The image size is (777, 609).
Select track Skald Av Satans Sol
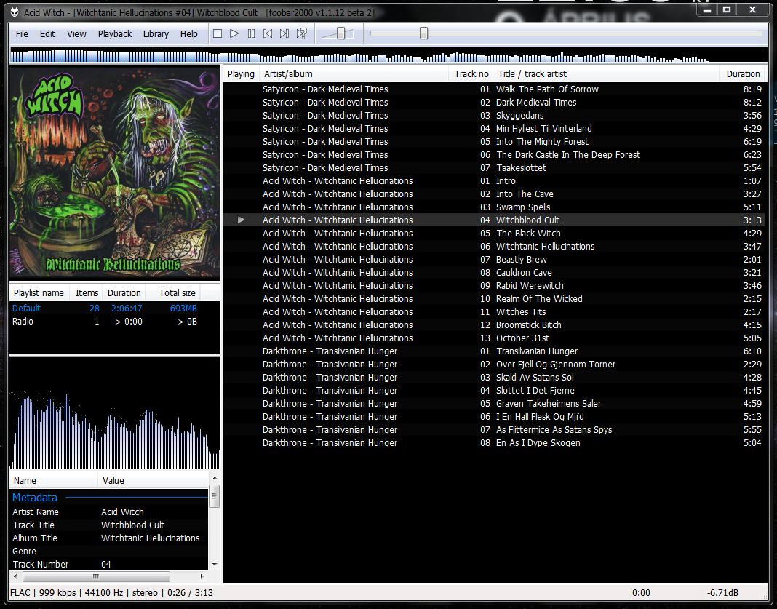tap(494, 377)
